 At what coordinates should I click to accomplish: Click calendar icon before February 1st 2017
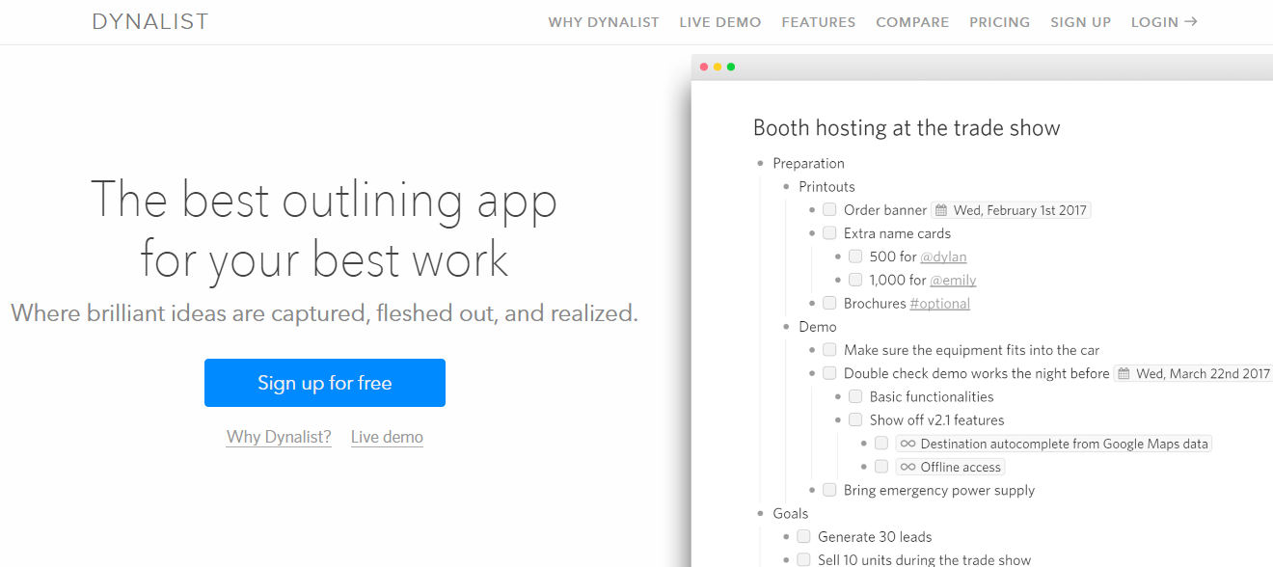[x=941, y=210]
